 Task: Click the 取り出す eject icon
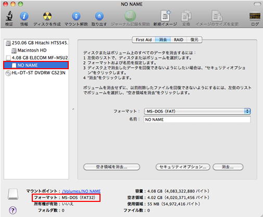99,16
